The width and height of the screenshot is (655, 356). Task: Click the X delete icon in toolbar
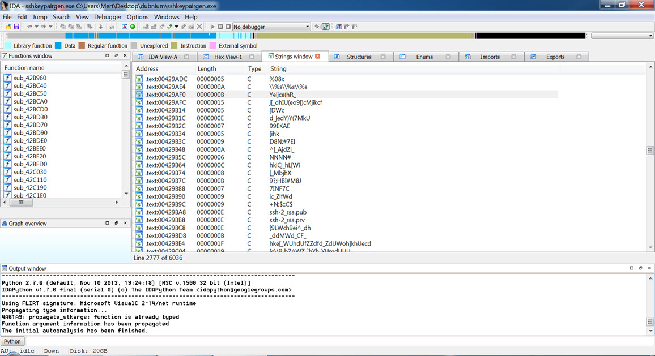point(199,27)
